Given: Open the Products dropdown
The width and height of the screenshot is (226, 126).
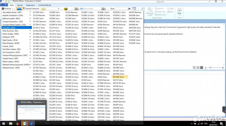Looking at the screenshot, I should (x=7, y=8).
